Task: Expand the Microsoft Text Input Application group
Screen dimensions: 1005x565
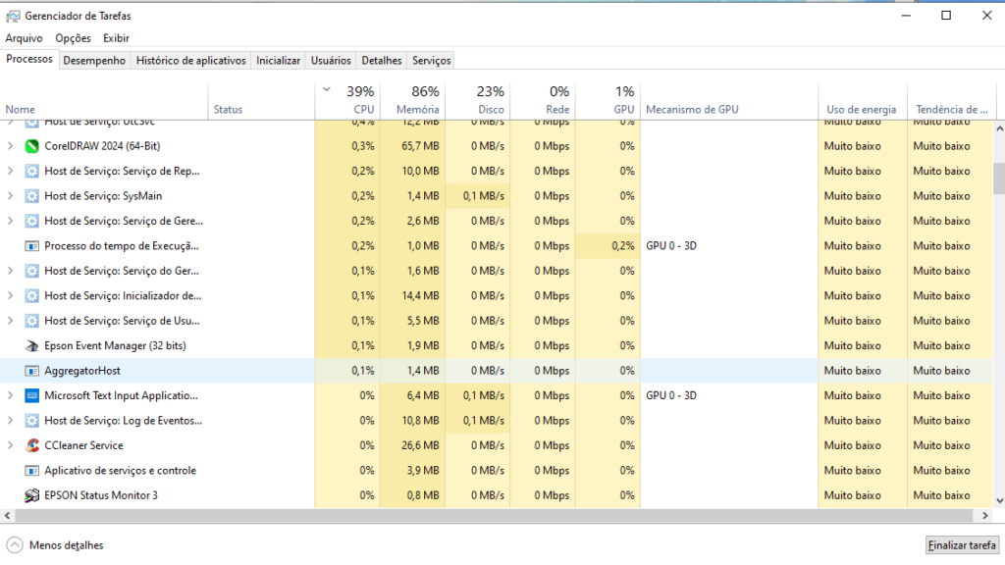Action: [x=10, y=396]
